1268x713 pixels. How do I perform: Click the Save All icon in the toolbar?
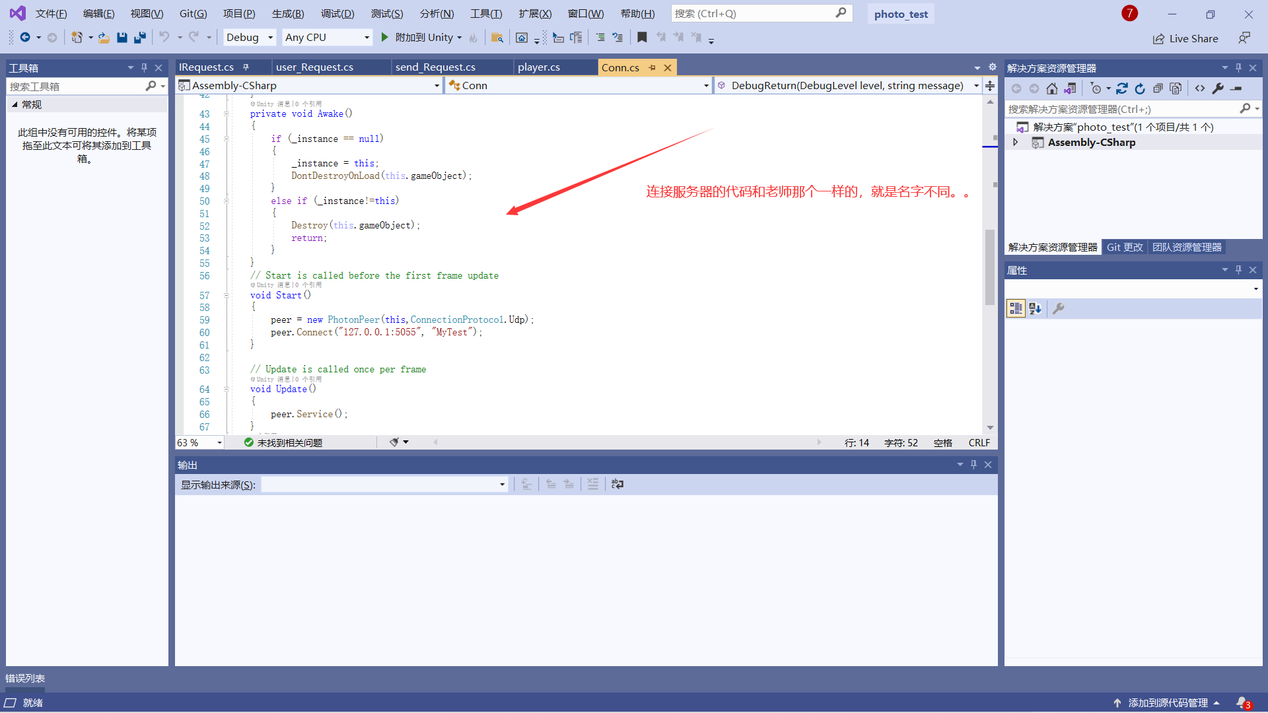139,38
